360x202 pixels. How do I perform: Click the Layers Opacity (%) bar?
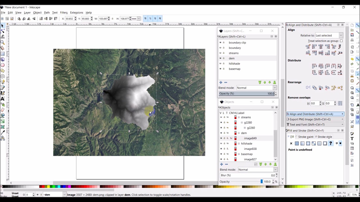pyautogui.click(x=246, y=94)
